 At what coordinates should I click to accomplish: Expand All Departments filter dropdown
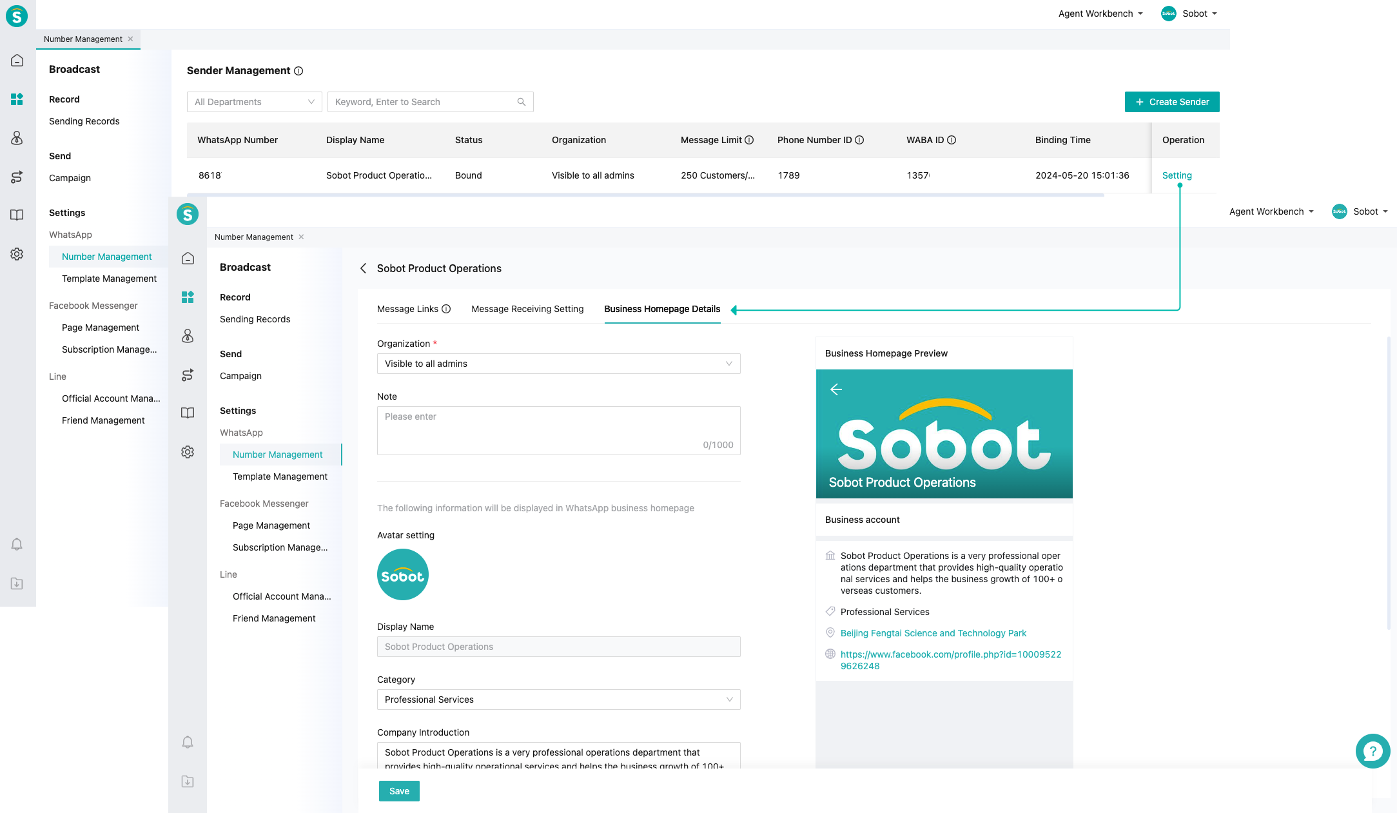pos(253,102)
